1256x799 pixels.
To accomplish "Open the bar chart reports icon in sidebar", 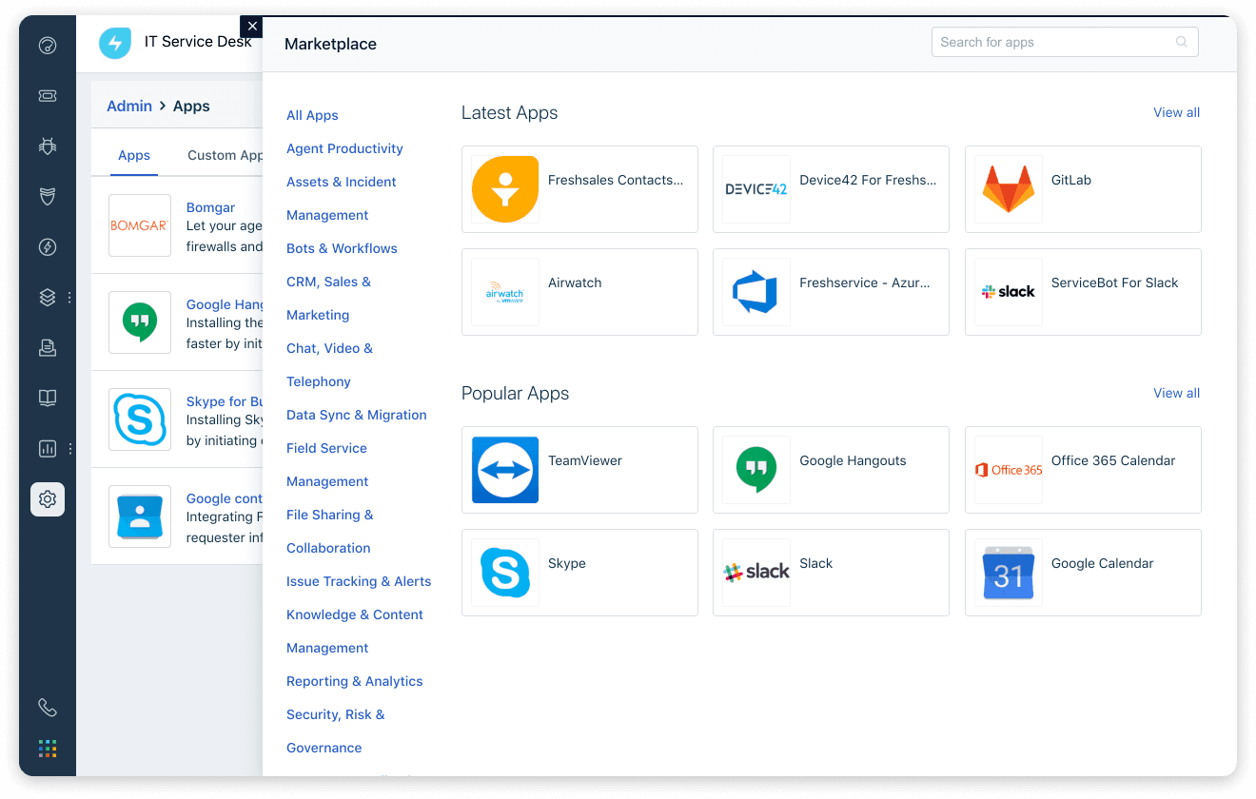I will click(x=48, y=448).
